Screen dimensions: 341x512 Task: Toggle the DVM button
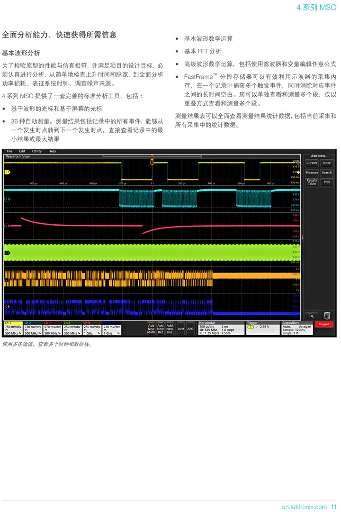181,329
